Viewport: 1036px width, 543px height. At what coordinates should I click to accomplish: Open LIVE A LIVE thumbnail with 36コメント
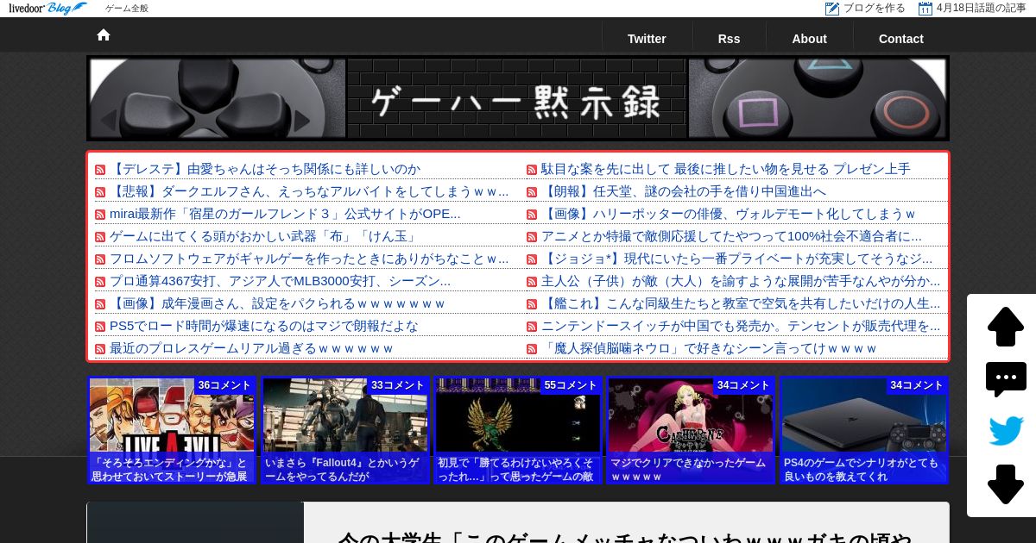click(172, 430)
